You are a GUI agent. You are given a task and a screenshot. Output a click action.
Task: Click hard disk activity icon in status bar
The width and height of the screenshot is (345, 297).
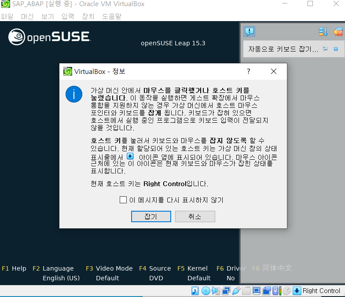click(195, 290)
